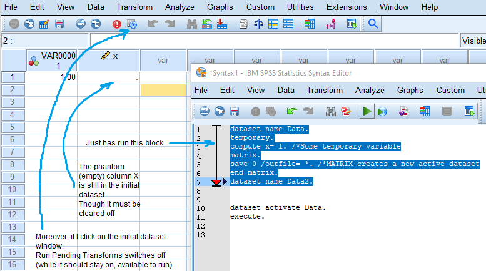Open the Analyze menu in Data Editor
This screenshot has height=271, width=486.
click(180, 7)
